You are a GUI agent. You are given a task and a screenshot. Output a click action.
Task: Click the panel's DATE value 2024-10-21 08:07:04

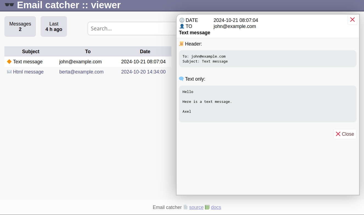coord(236,20)
